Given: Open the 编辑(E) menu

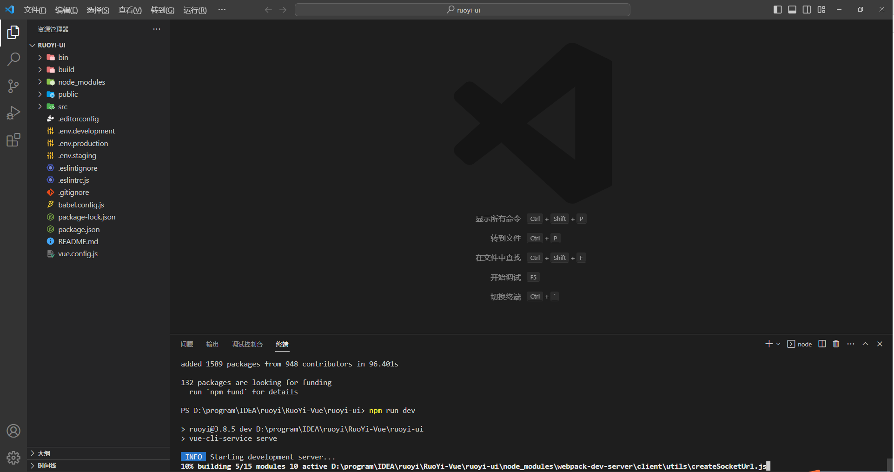Looking at the screenshot, I should (x=66, y=10).
